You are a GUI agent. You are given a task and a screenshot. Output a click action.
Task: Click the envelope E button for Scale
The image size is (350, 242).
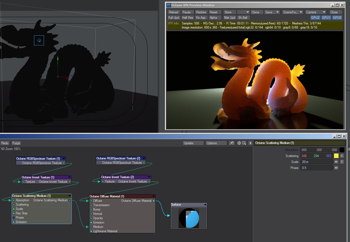click(342, 162)
